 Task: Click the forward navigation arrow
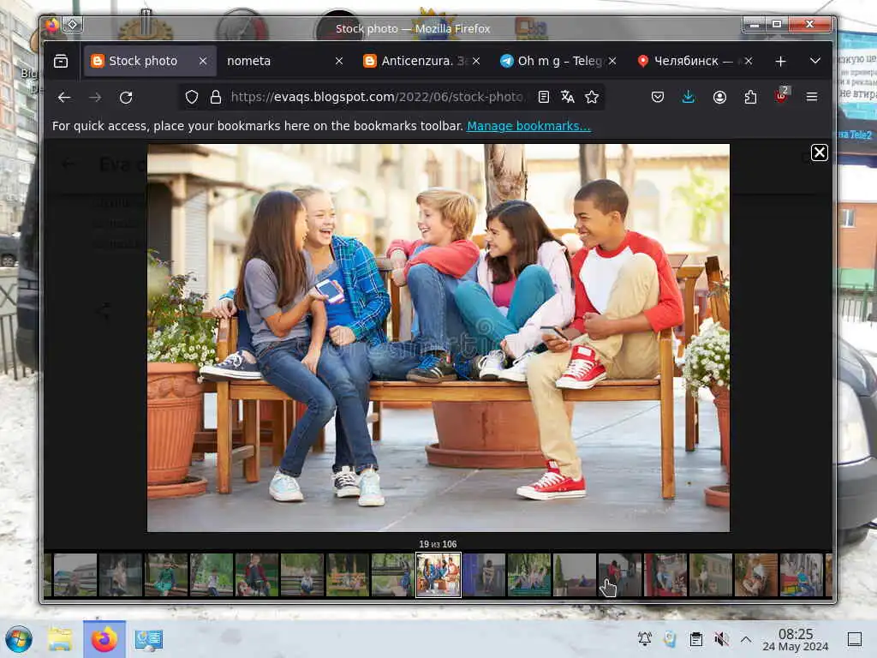click(95, 98)
